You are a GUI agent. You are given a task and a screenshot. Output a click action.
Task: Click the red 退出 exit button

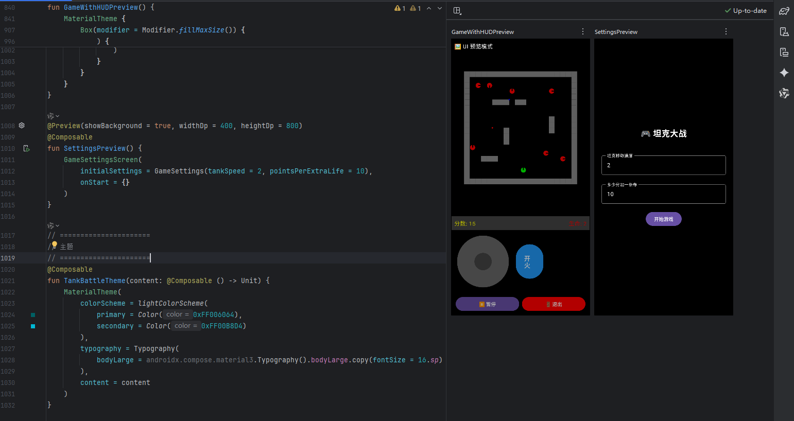click(554, 304)
